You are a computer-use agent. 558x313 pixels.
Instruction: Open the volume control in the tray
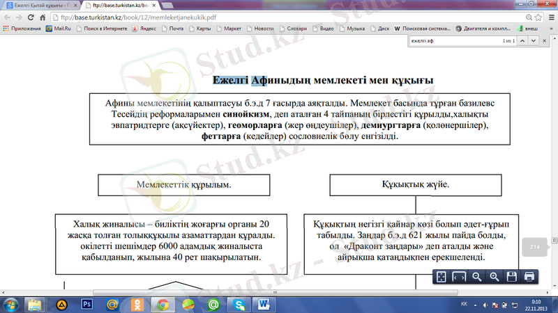pos(485,305)
